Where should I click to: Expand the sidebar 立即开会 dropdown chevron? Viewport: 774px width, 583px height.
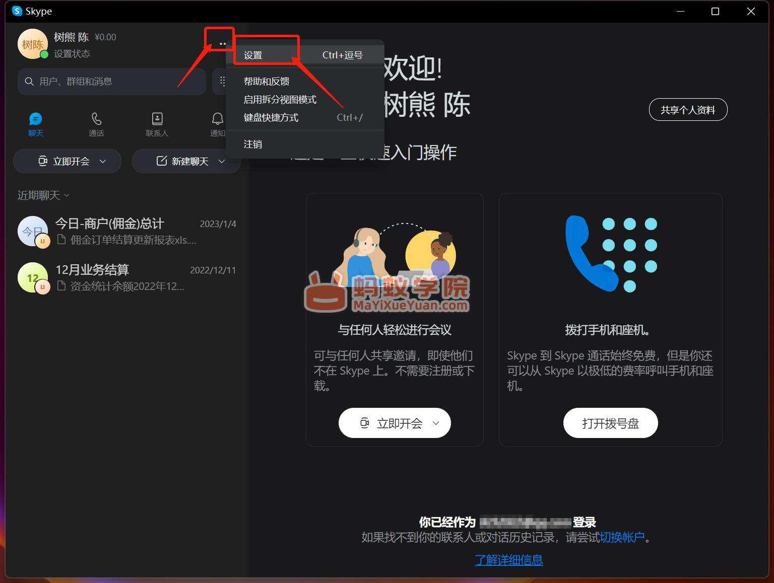[103, 161]
